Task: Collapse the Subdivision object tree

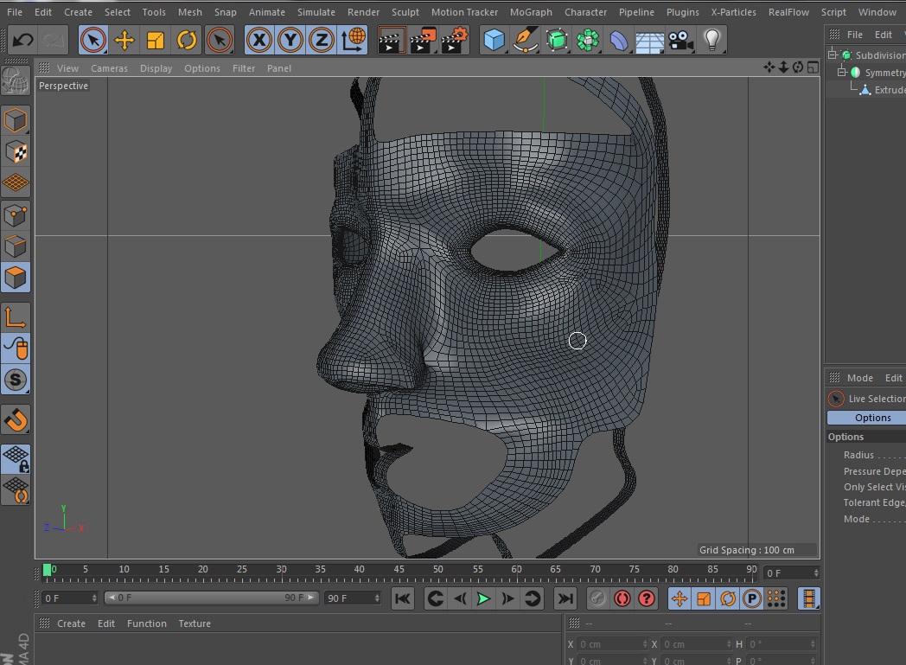Action: (x=832, y=54)
